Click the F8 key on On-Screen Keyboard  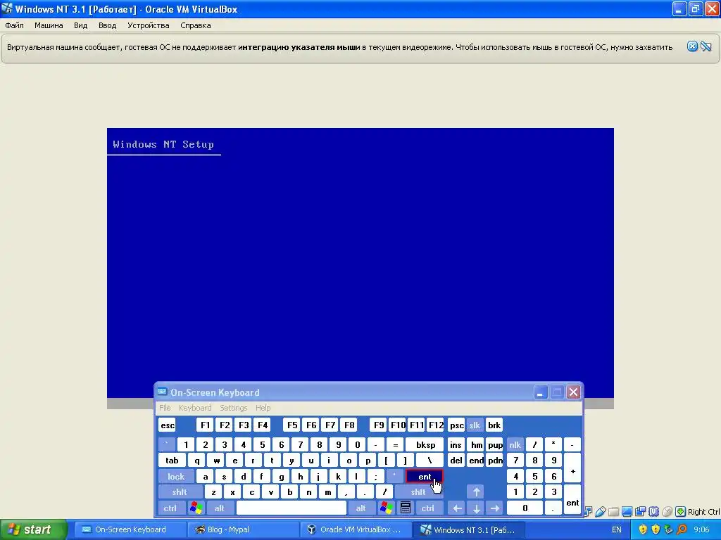pyautogui.click(x=349, y=425)
